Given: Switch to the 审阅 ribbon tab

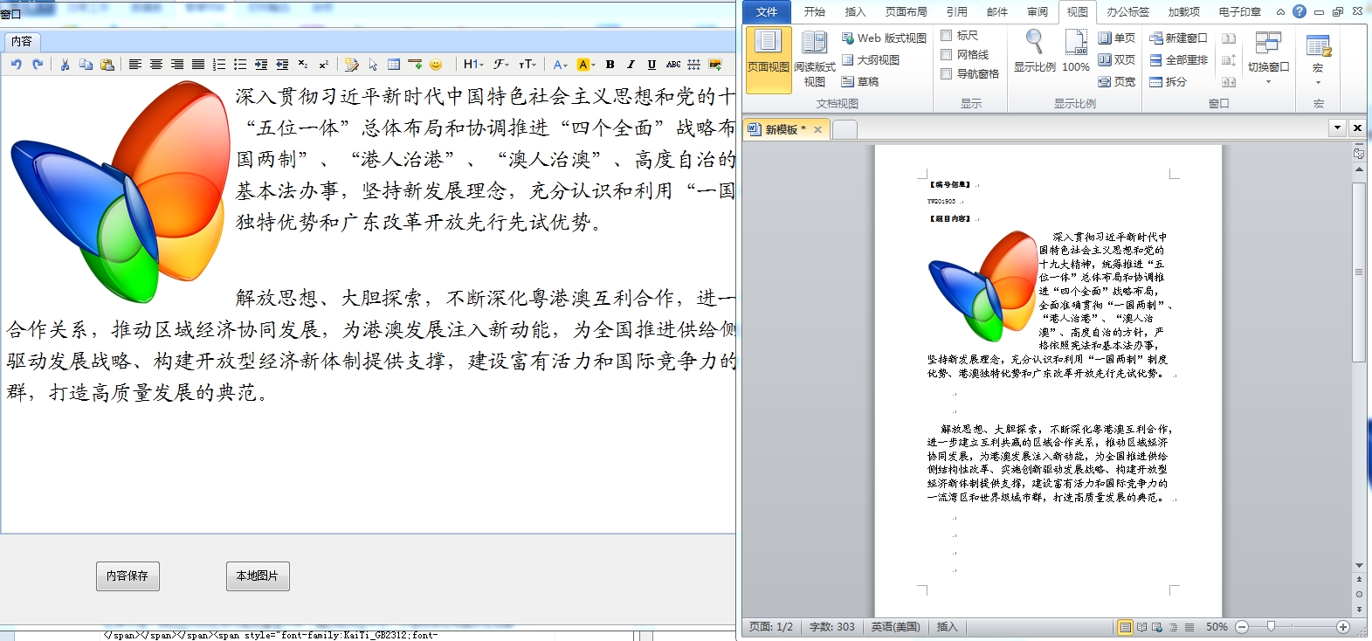Looking at the screenshot, I should 1038,12.
